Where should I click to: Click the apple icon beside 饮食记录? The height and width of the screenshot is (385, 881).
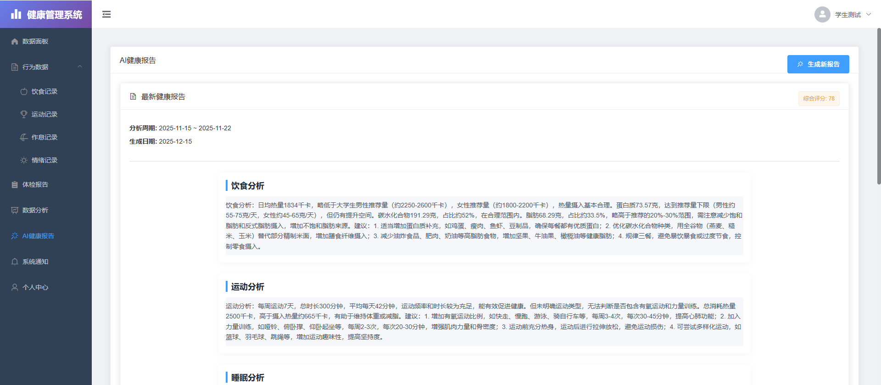[x=24, y=91]
